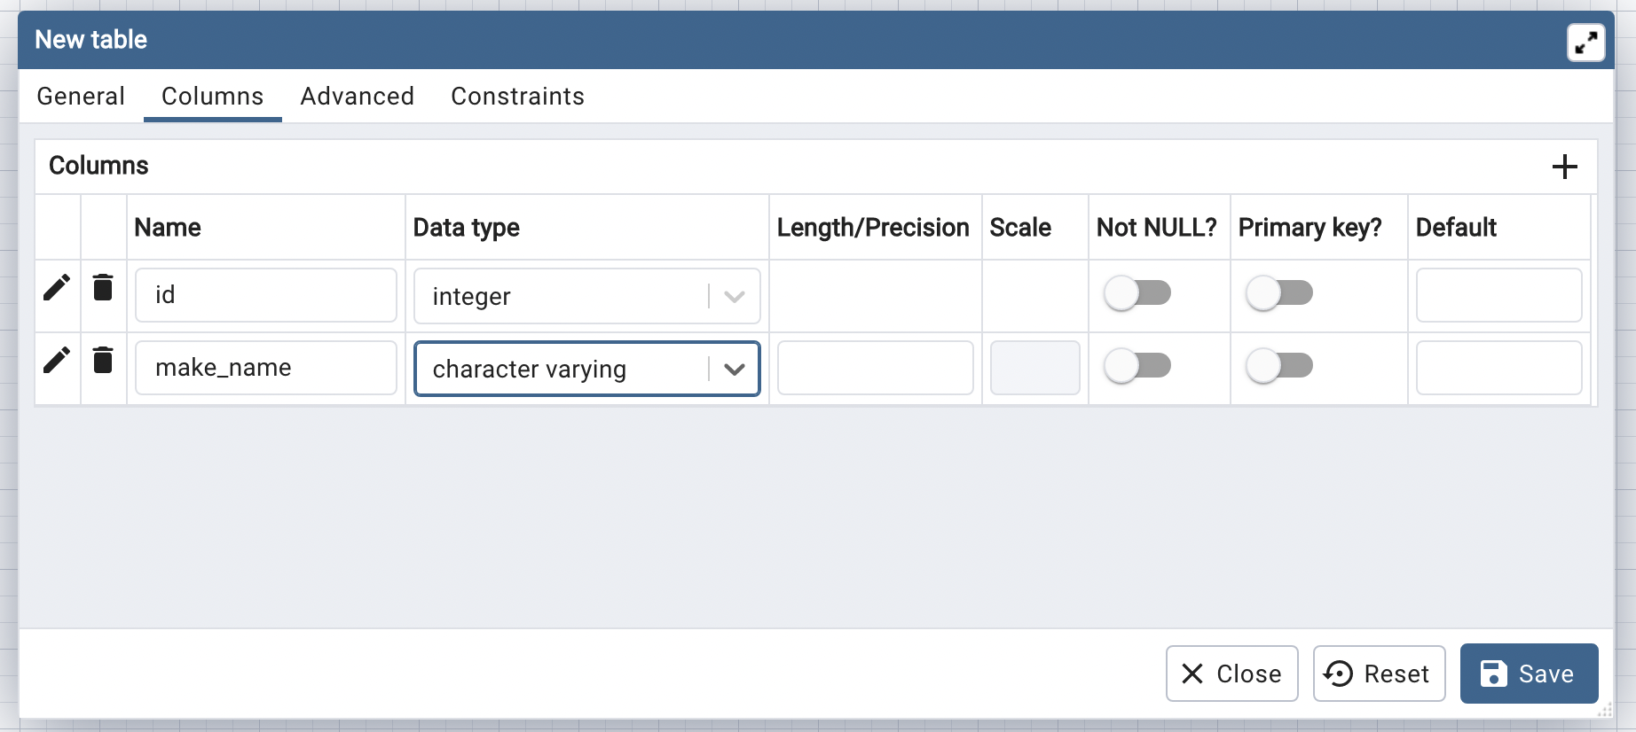Viewport: 1636px width, 732px height.
Task: Toggle Not NULL for id column
Action: 1137,293
